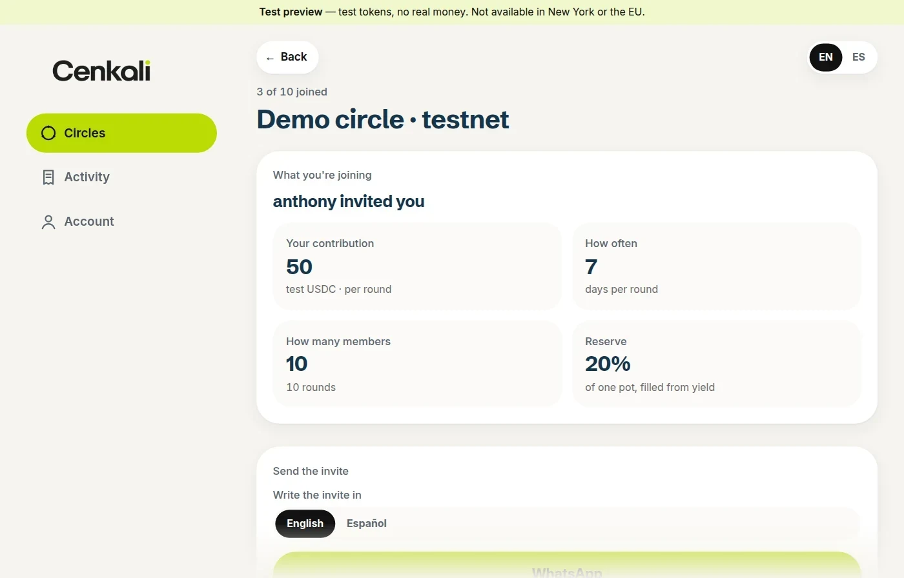Screen dimensions: 904x578
Task: Click "days per round" text
Action: coord(622,289)
